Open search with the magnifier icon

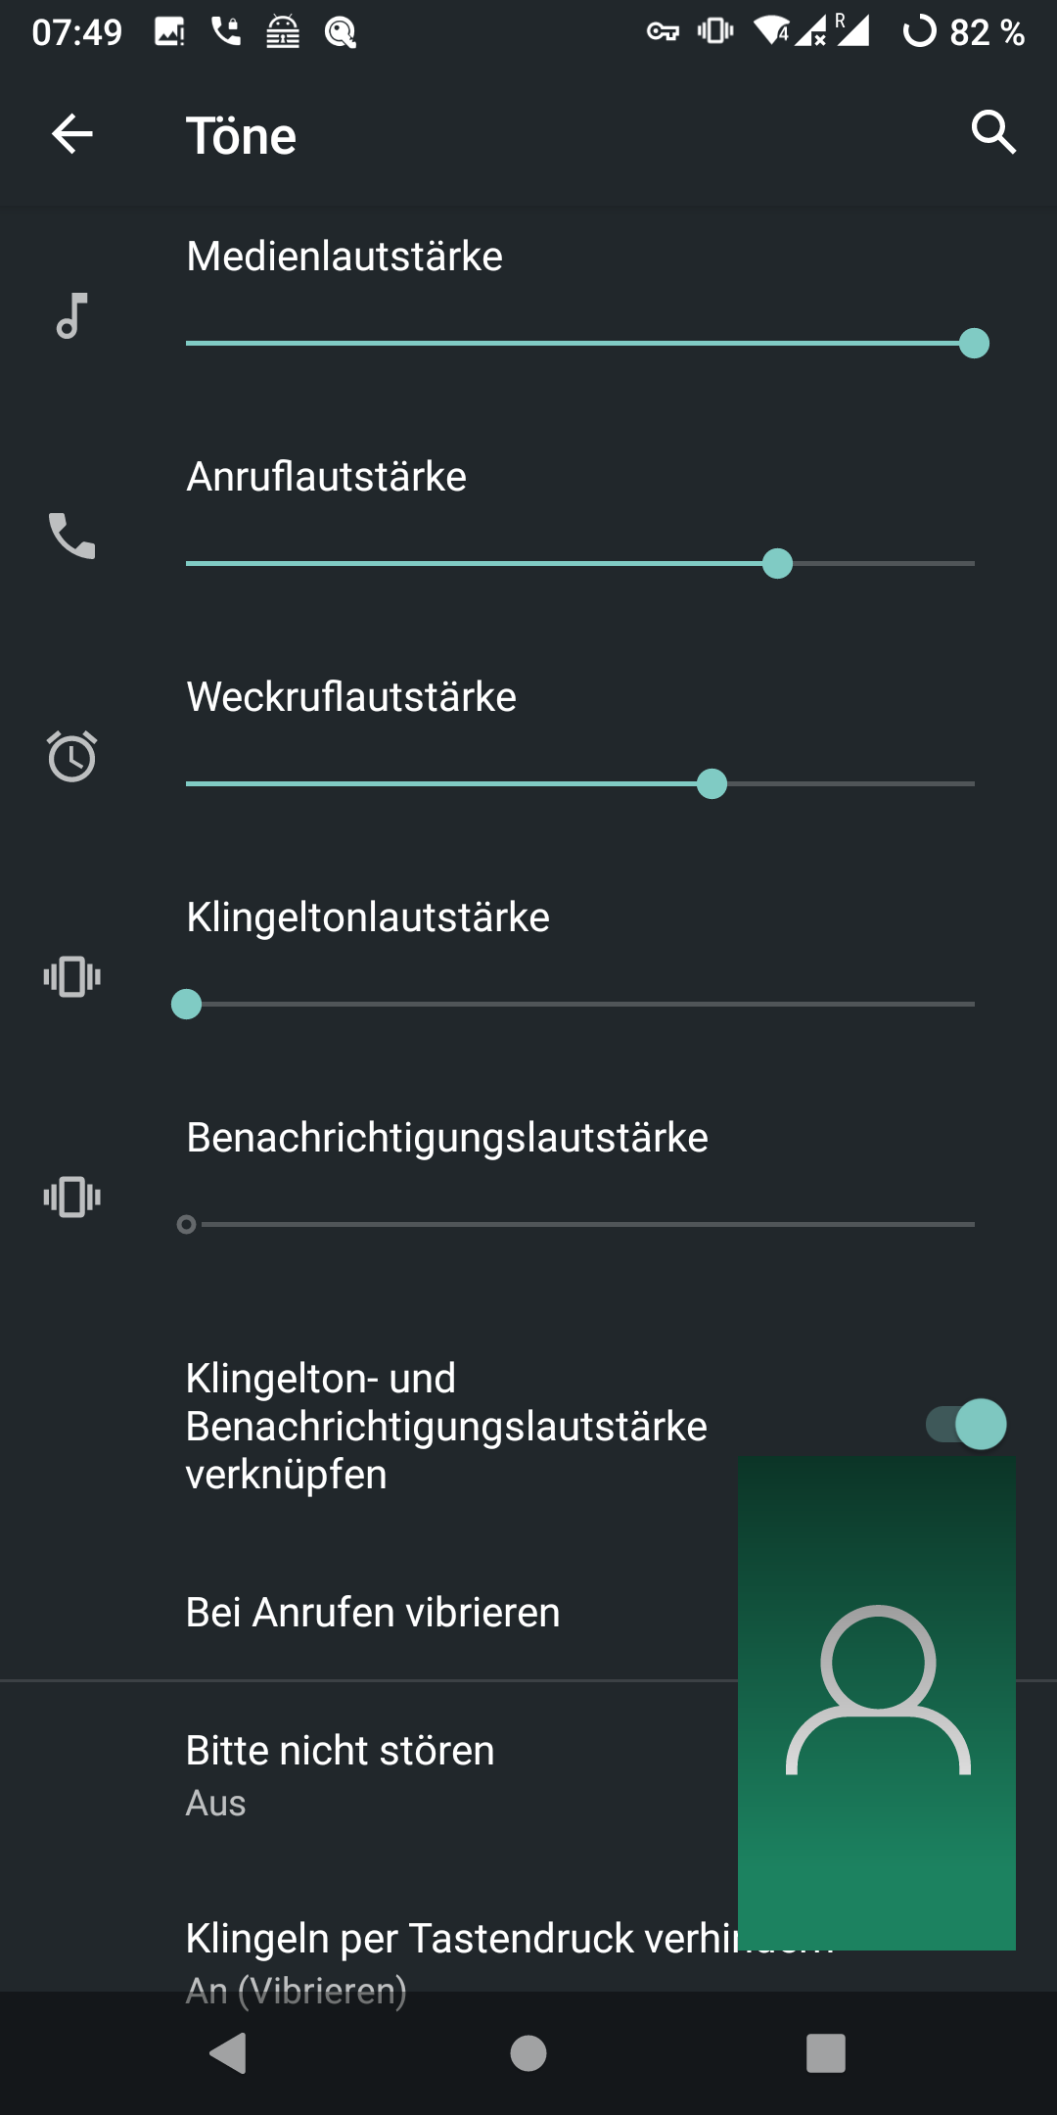(x=992, y=132)
